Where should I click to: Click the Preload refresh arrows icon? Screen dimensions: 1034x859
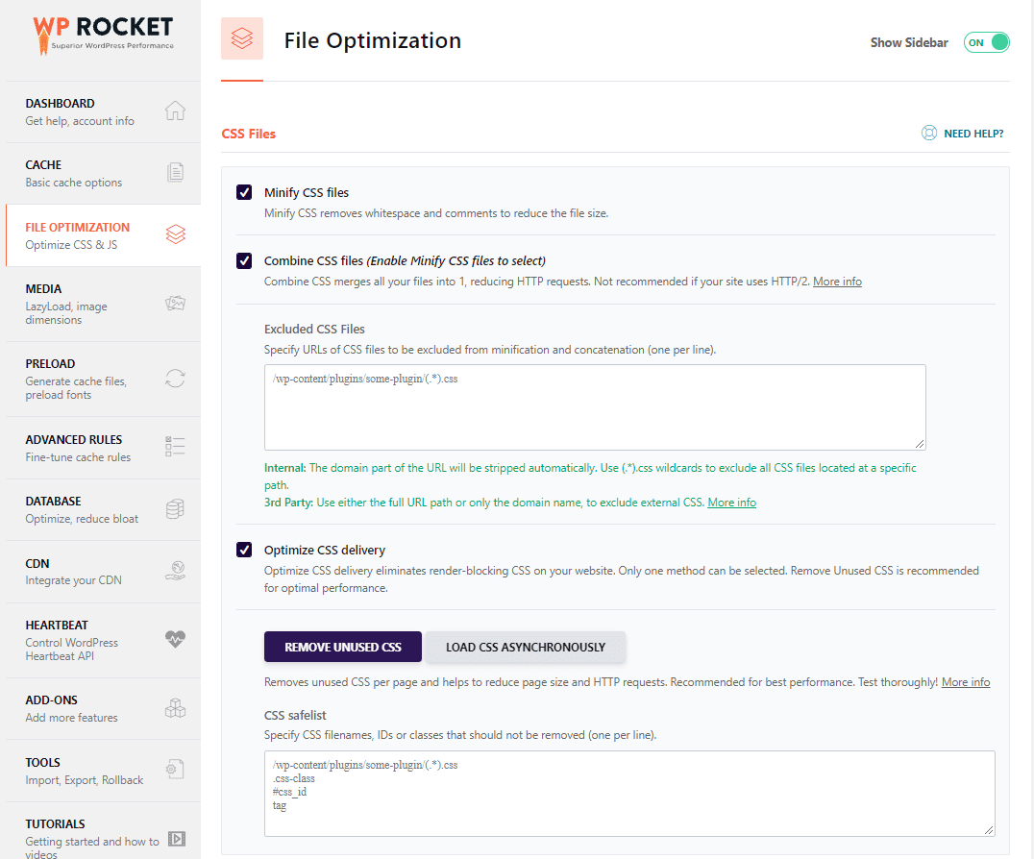pos(175,379)
